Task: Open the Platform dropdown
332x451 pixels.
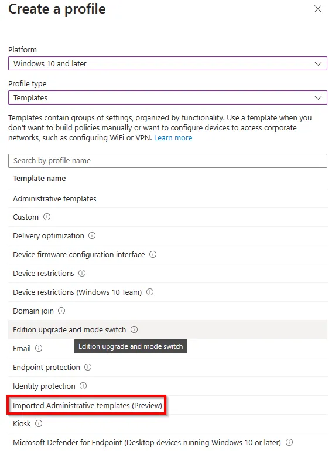Action: coord(167,63)
